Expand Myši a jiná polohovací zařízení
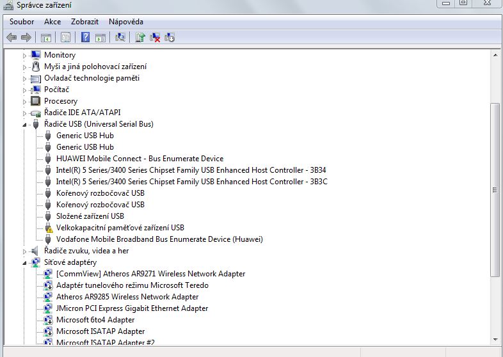Image resolution: width=503 pixels, height=357 pixels. click(x=25, y=67)
